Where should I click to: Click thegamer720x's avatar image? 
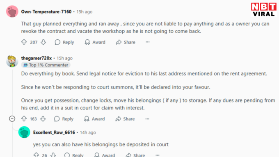pyautogui.click(x=12, y=61)
